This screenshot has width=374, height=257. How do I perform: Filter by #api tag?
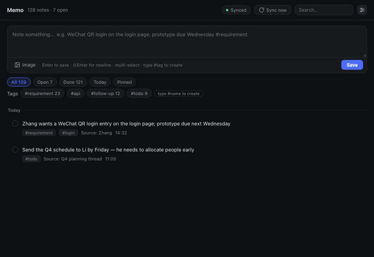76,93
